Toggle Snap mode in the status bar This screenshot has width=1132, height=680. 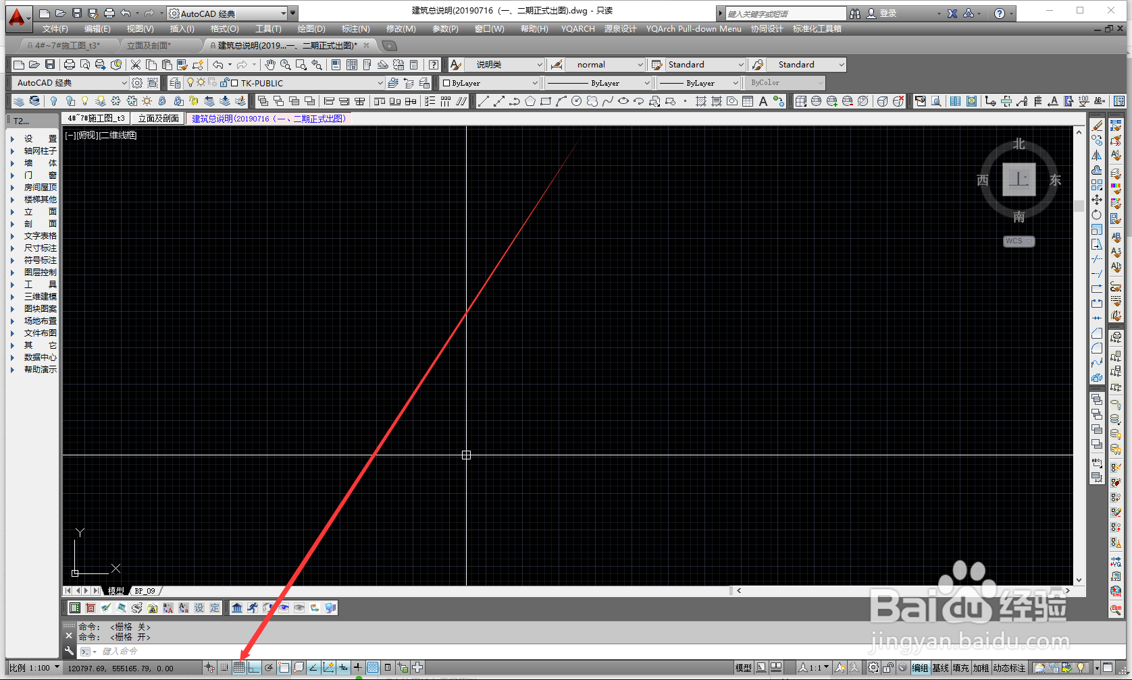(224, 668)
